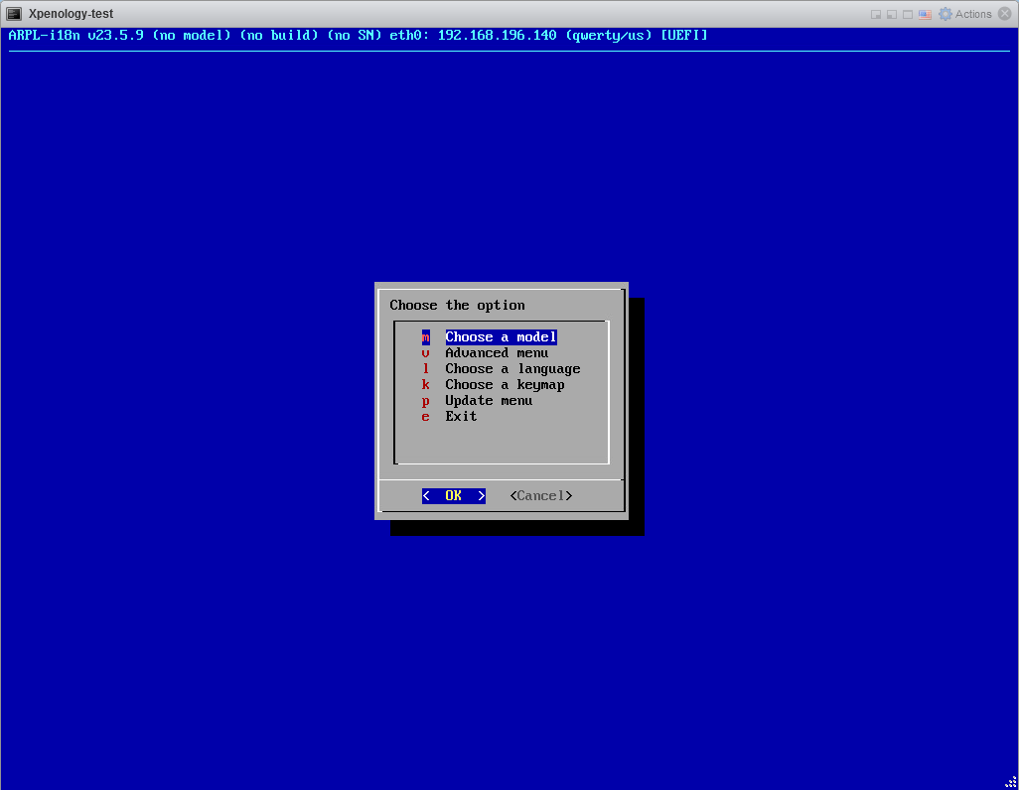Close the console with the X icon
The width and height of the screenshot is (1019, 790).
click(1006, 14)
